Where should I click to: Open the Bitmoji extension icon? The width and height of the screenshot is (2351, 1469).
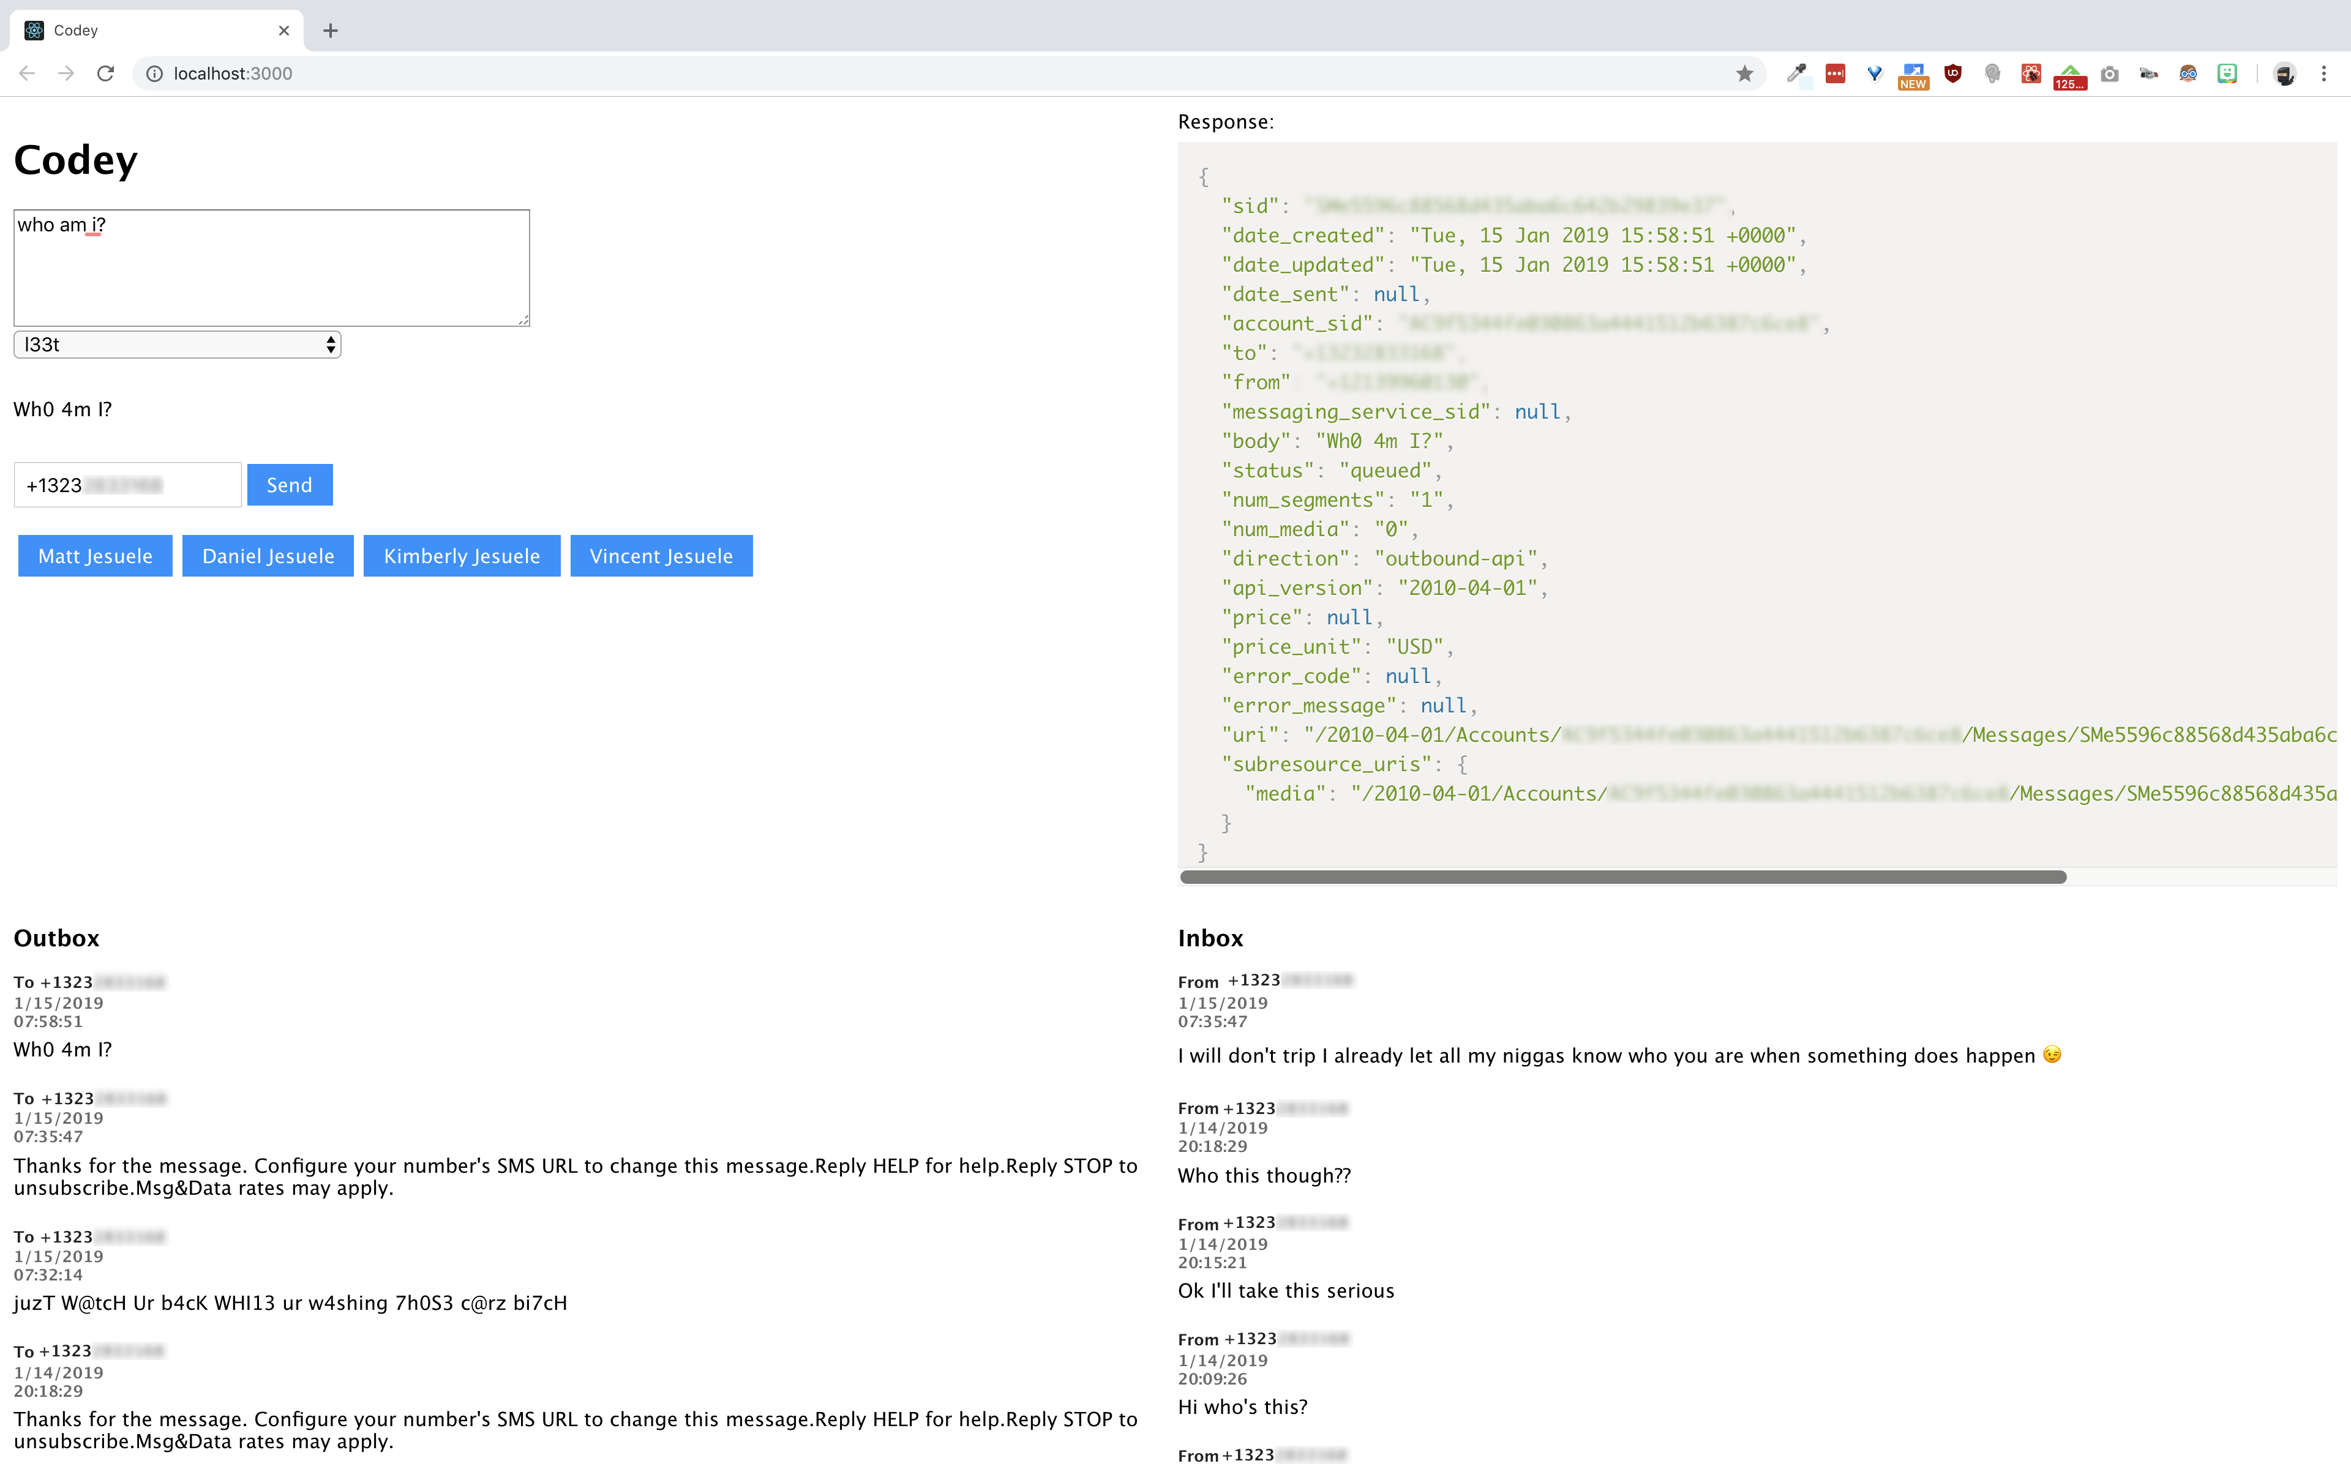pos(2227,74)
